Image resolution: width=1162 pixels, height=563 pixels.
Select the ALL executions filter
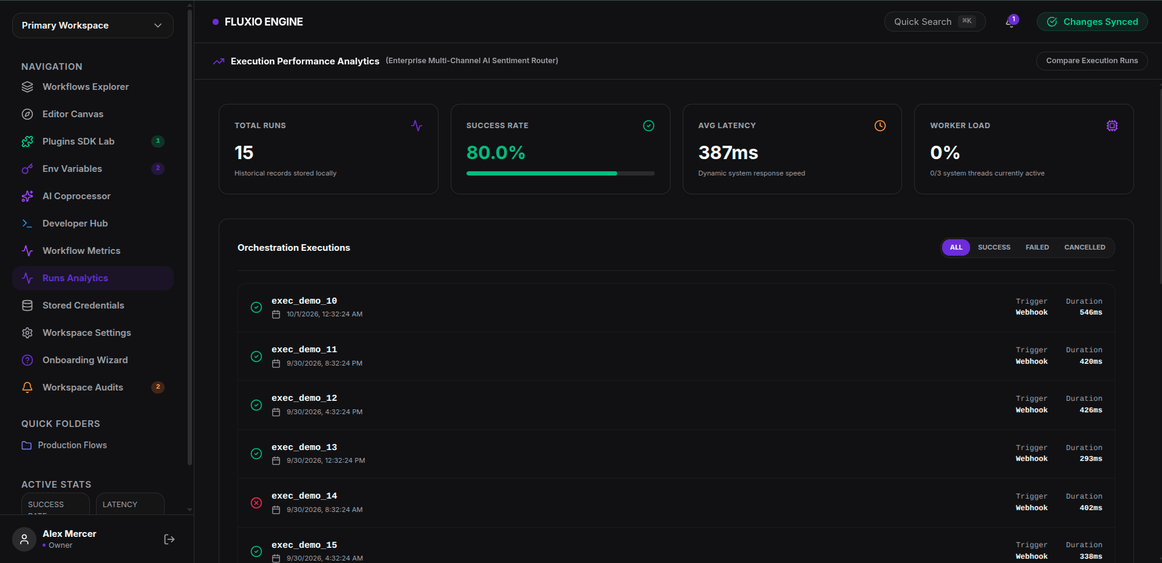[x=956, y=247]
